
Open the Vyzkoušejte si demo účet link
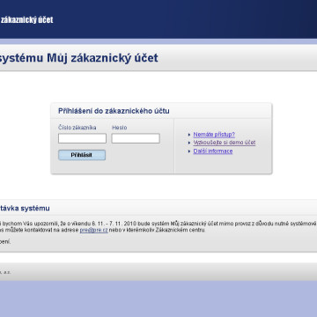(x=225, y=143)
